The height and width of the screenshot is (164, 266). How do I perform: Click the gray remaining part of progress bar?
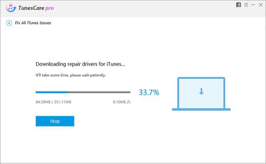[99, 92]
